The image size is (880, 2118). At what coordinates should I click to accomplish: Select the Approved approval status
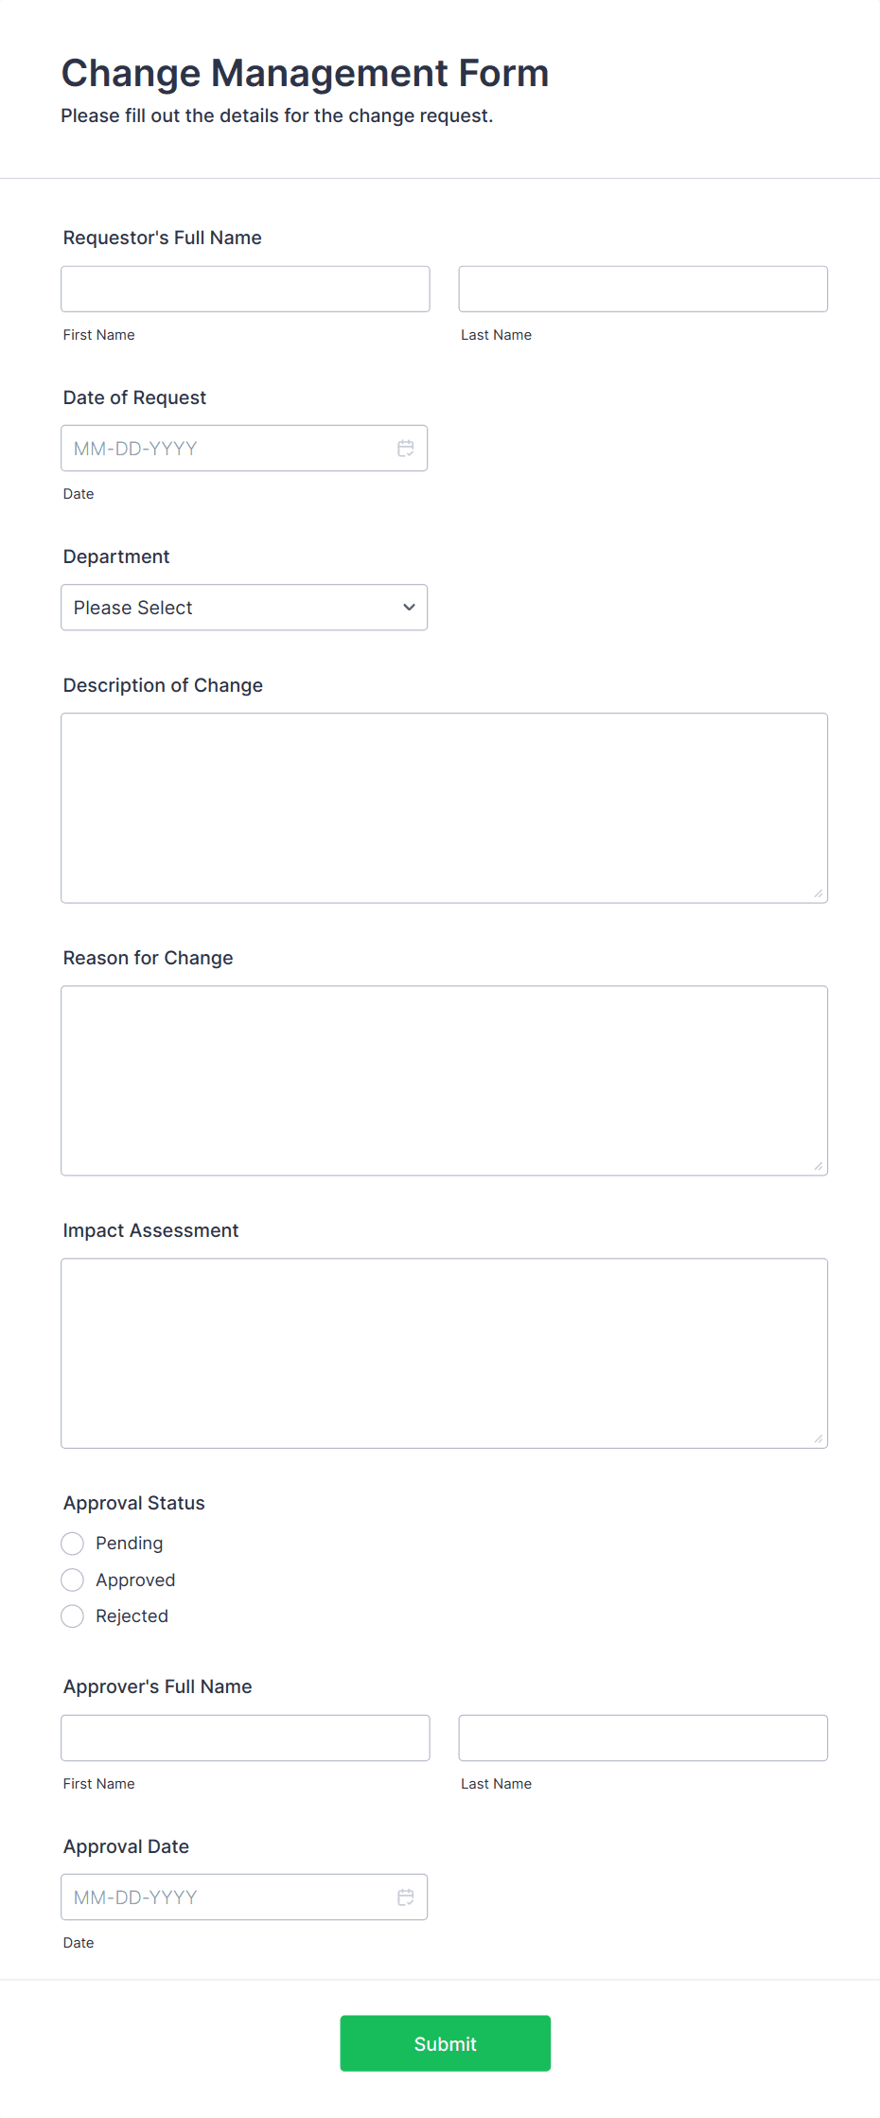point(72,1580)
